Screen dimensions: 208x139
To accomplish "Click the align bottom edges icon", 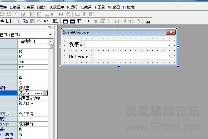I will pyautogui.click(x=23, y=14).
